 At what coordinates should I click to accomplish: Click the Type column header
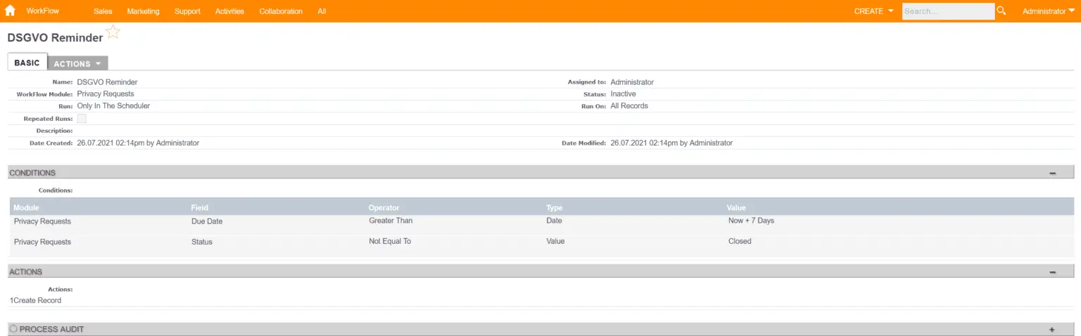pos(555,208)
